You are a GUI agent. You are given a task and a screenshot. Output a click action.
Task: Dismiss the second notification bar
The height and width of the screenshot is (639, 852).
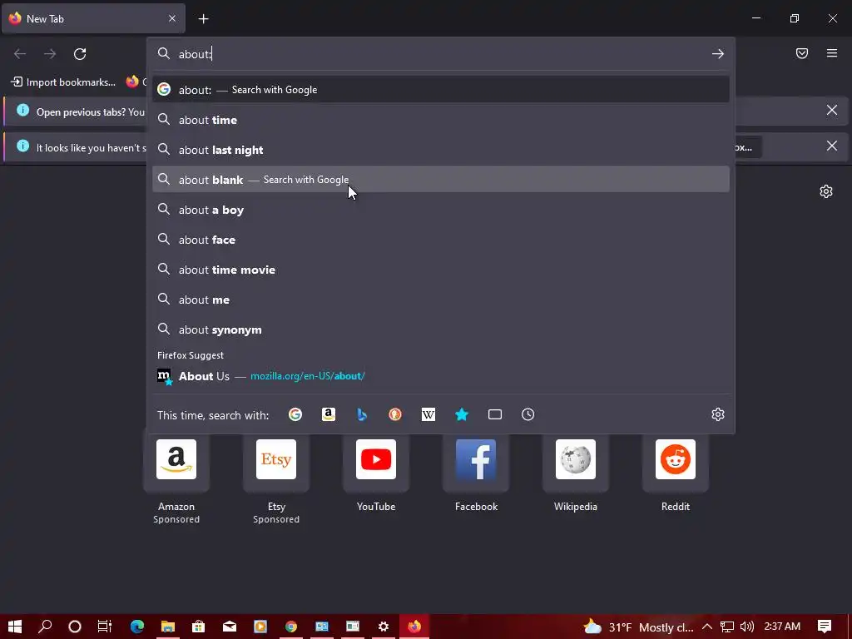click(832, 146)
